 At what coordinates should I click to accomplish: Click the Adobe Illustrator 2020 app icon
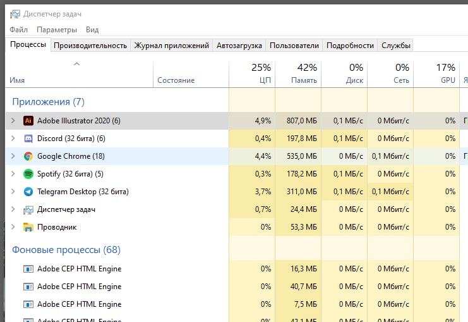click(x=28, y=120)
